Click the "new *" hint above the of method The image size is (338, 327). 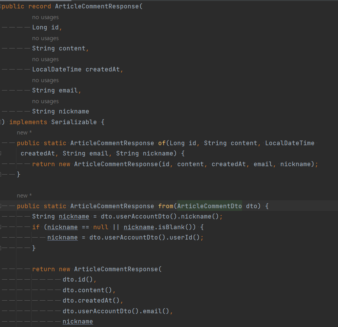coord(24,133)
